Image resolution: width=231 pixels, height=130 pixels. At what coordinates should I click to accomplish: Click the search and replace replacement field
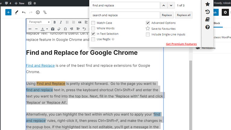[125, 15]
